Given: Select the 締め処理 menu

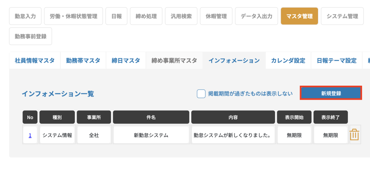Looking at the screenshot, I should click(146, 16).
